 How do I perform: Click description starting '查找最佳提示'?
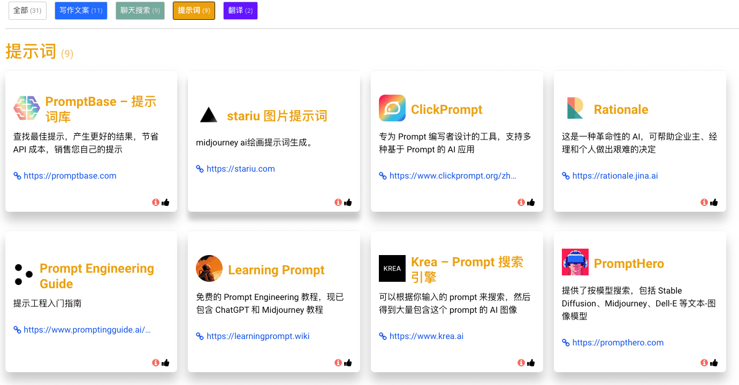[x=86, y=143]
